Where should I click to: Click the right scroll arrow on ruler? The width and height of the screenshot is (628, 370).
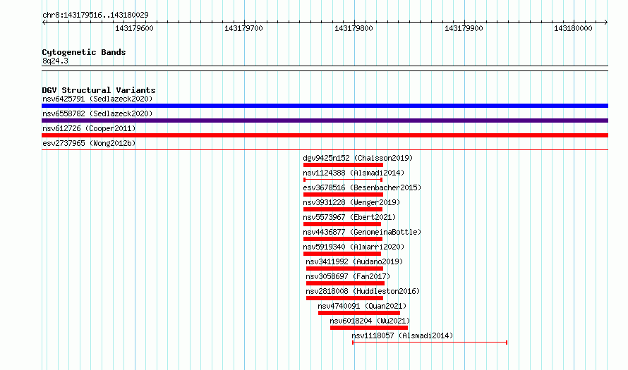(x=605, y=22)
